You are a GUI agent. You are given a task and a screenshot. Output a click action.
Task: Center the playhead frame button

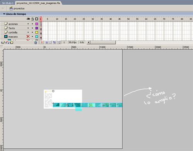coord(42,42)
